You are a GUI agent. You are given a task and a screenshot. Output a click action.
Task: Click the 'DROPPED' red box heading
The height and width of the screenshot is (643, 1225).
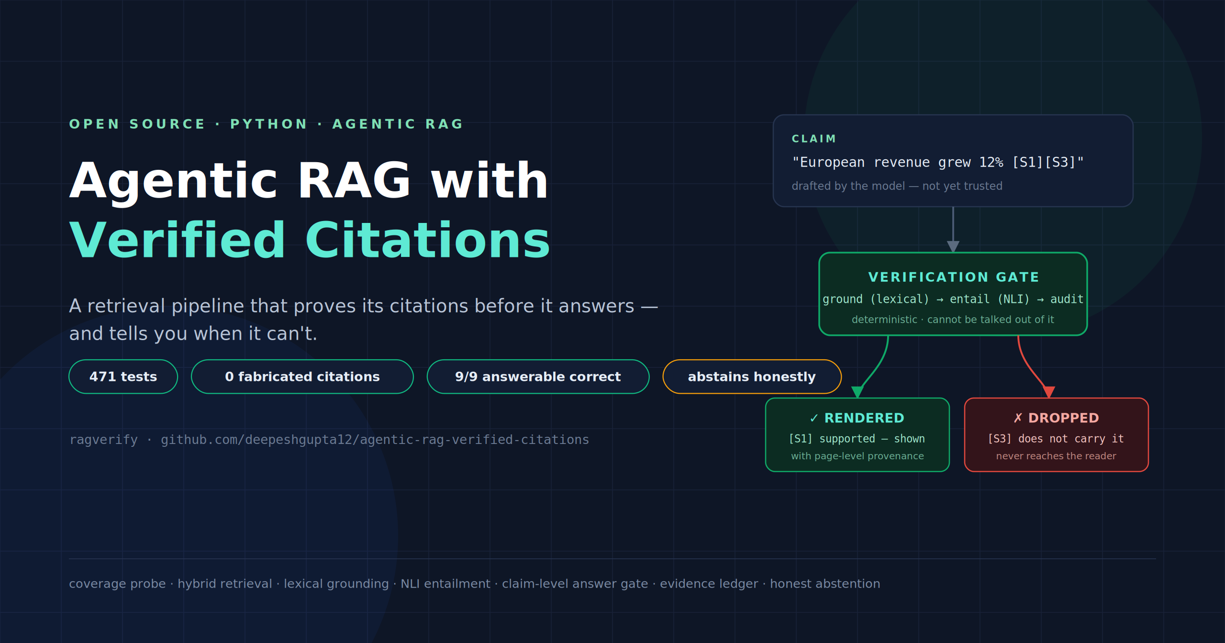[x=1063, y=418]
